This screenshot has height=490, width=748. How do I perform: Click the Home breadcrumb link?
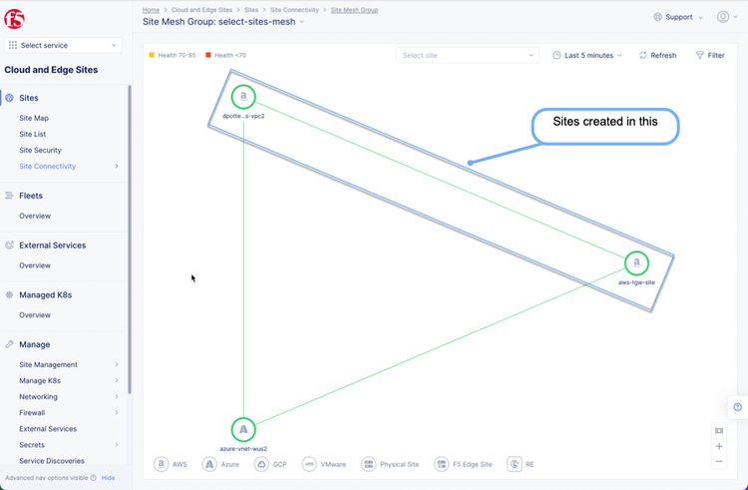click(151, 9)
